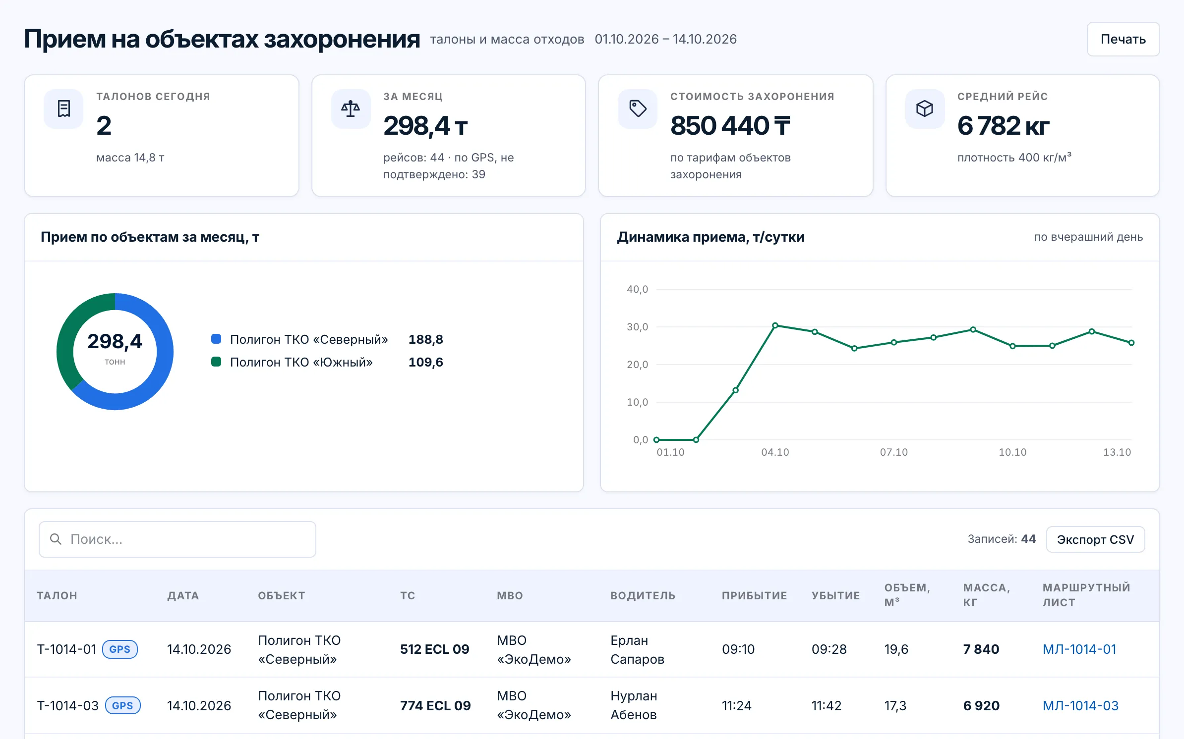Screen dimensions: 1184x739
Task: Select ticket number Т-1014-03
Action: click(x=68, y=705)
